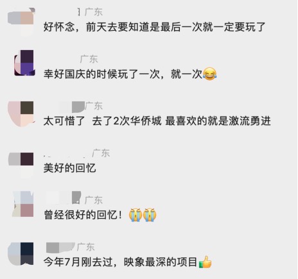Screen dimensions: 298x279
Task: Select the comment text 曾经很好的回忆！
Action: tap(83, 215)
